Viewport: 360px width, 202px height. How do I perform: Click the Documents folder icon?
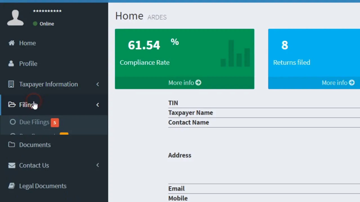[x=12, y=144]
